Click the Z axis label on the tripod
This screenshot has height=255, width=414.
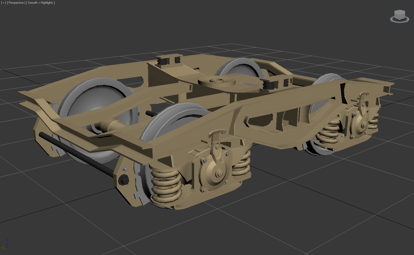[7, 240]
